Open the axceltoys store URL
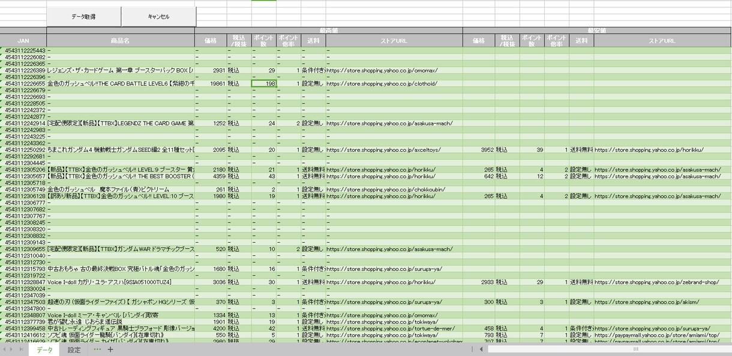Screen dimensions: 732x356 [x=384, y=149]
